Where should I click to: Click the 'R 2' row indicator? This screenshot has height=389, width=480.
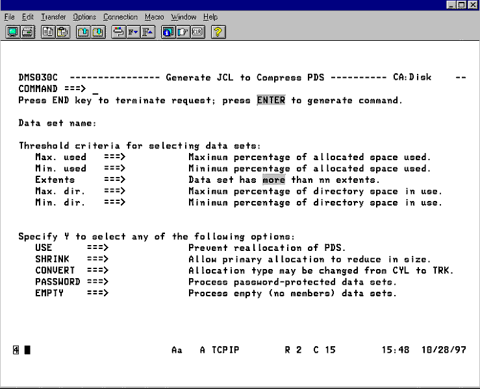[293, 350]
